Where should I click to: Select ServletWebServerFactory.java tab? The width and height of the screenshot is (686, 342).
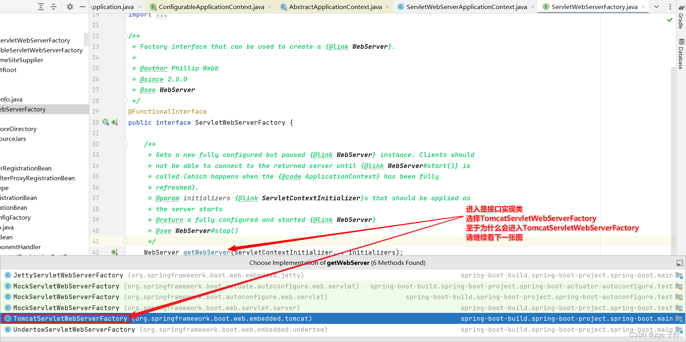coord(594,7)
